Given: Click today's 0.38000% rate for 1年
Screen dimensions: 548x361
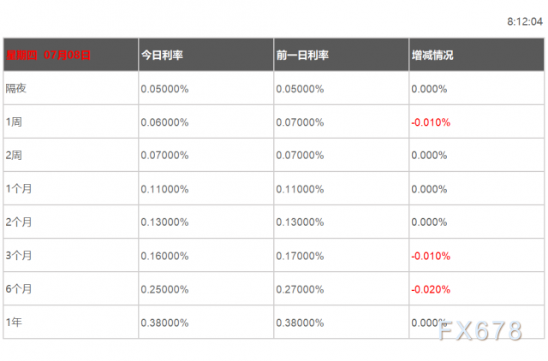Looking at the screenshot, I should pyautogui.click(x=164, y=323).
